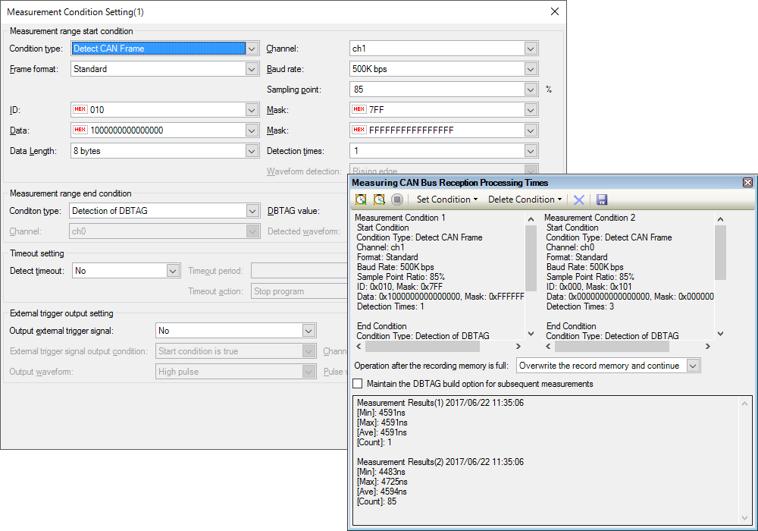This screenshot has height=531, width=758.
Task: Expand the Baud rate 500K bps dropdown
Action: point(531,69)
